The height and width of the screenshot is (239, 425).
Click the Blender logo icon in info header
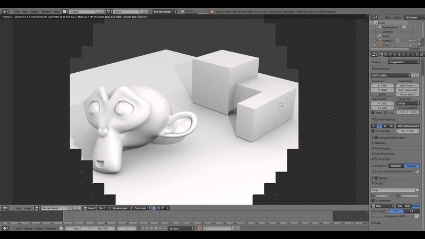(x=212, y=12)
